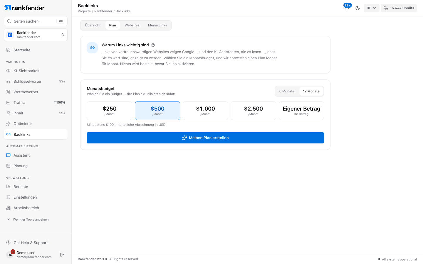Switch to the Übersicht tab
423x264 pixels.
pos(93,25)
